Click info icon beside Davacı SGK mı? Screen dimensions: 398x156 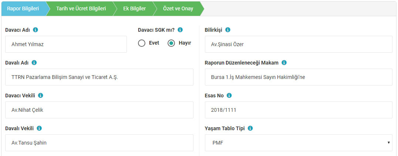(180, 30)
